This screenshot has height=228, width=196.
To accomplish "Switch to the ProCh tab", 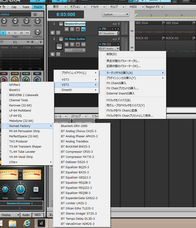I will [38, 7].
